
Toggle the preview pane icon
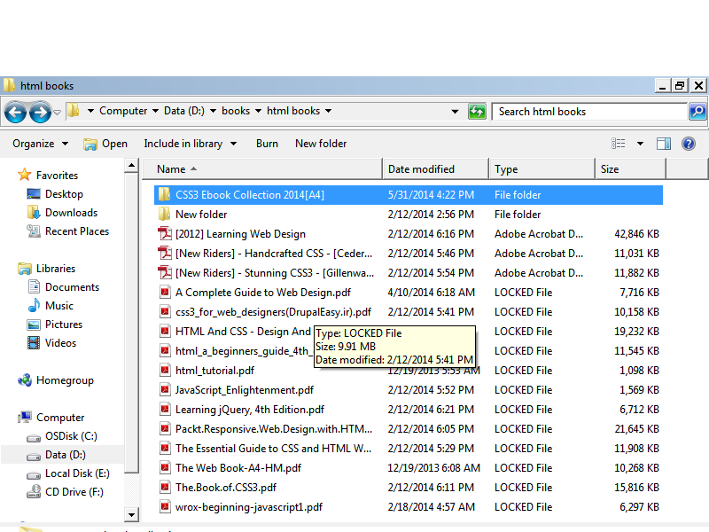click(663, 144)
